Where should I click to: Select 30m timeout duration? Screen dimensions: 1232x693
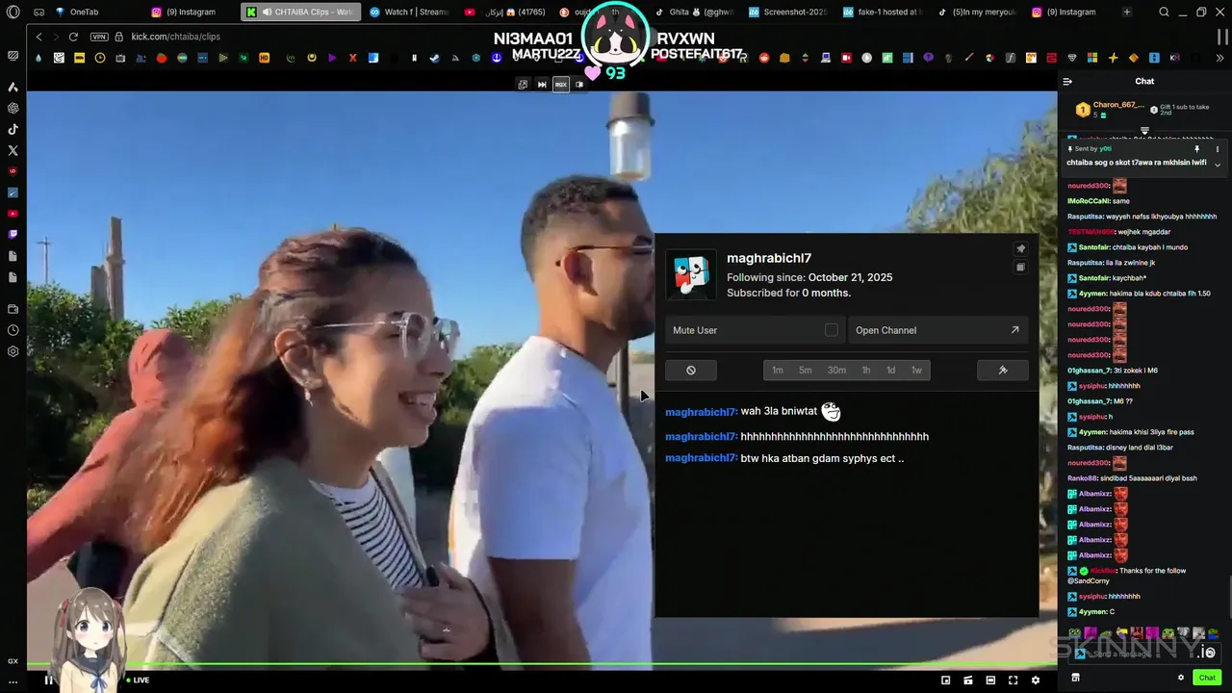click(836, 370)
